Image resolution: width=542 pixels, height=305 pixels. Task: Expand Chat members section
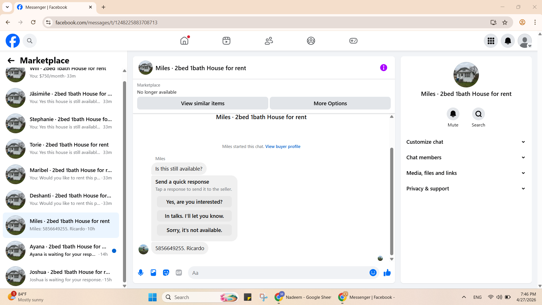pos(466,158)
